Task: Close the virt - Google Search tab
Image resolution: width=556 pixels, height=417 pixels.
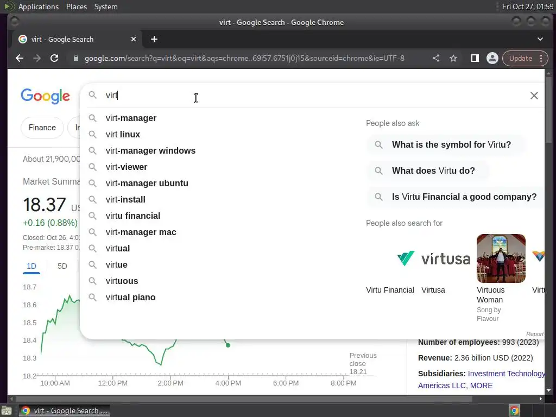Action: point(134,39)
